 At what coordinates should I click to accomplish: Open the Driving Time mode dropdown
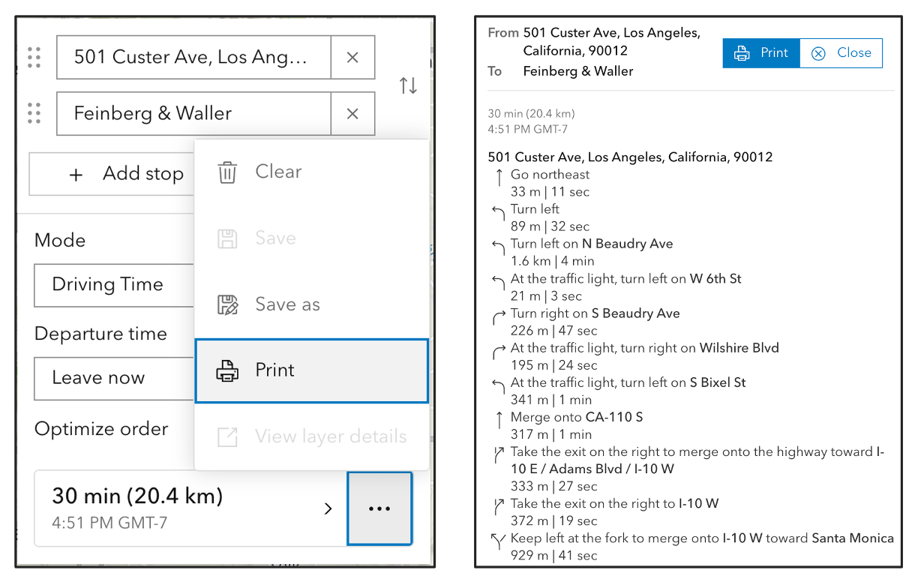pyautogui.click(x=112, y=285)
